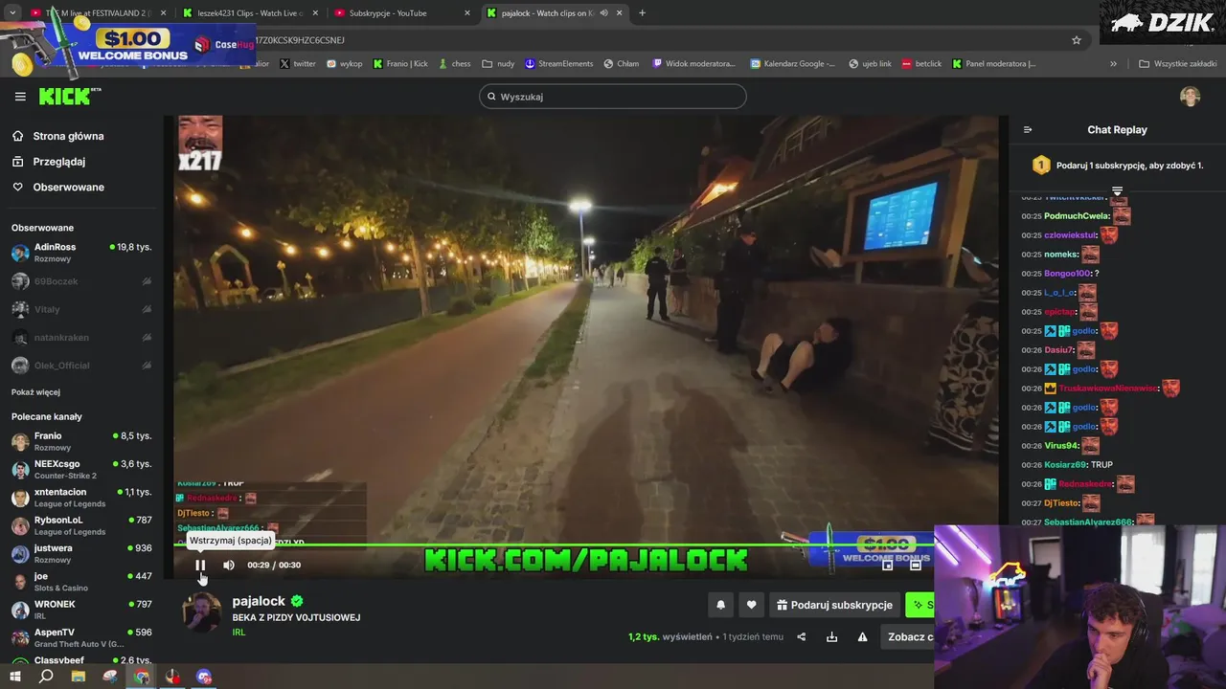Open nudy bookmark folder
Viewport: 1226px width, 689px height.
tap(498, 64)
